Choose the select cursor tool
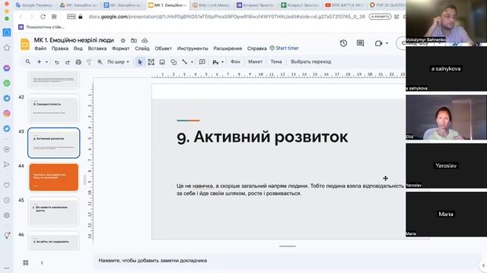The height and width of the screenshot is (273, 487). 140,62
